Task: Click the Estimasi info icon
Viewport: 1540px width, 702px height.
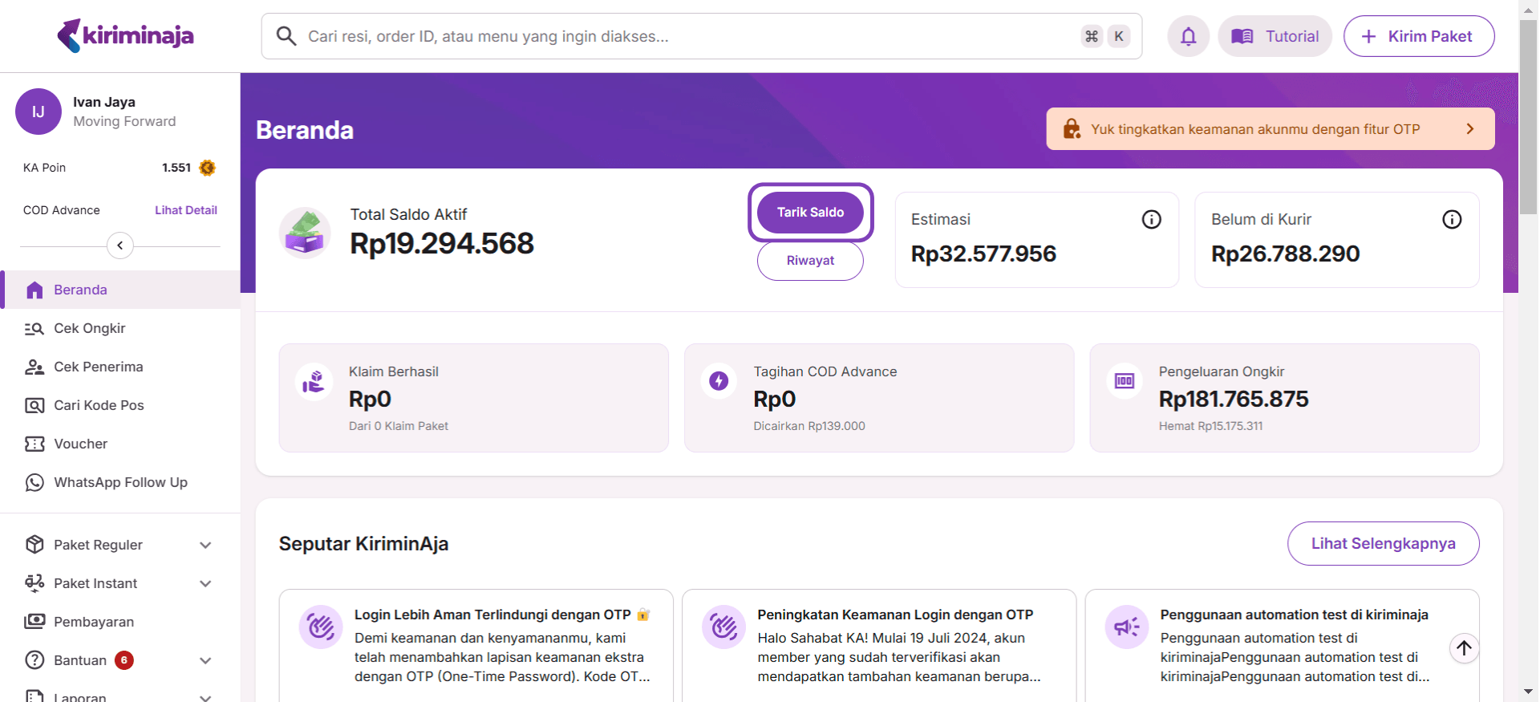Action: 1151,219
